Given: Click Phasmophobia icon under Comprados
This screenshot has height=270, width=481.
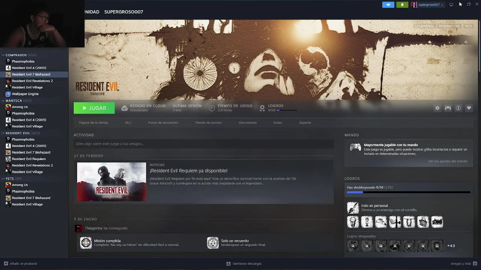Looking at the screenshot, I should [x=8, y=61].
